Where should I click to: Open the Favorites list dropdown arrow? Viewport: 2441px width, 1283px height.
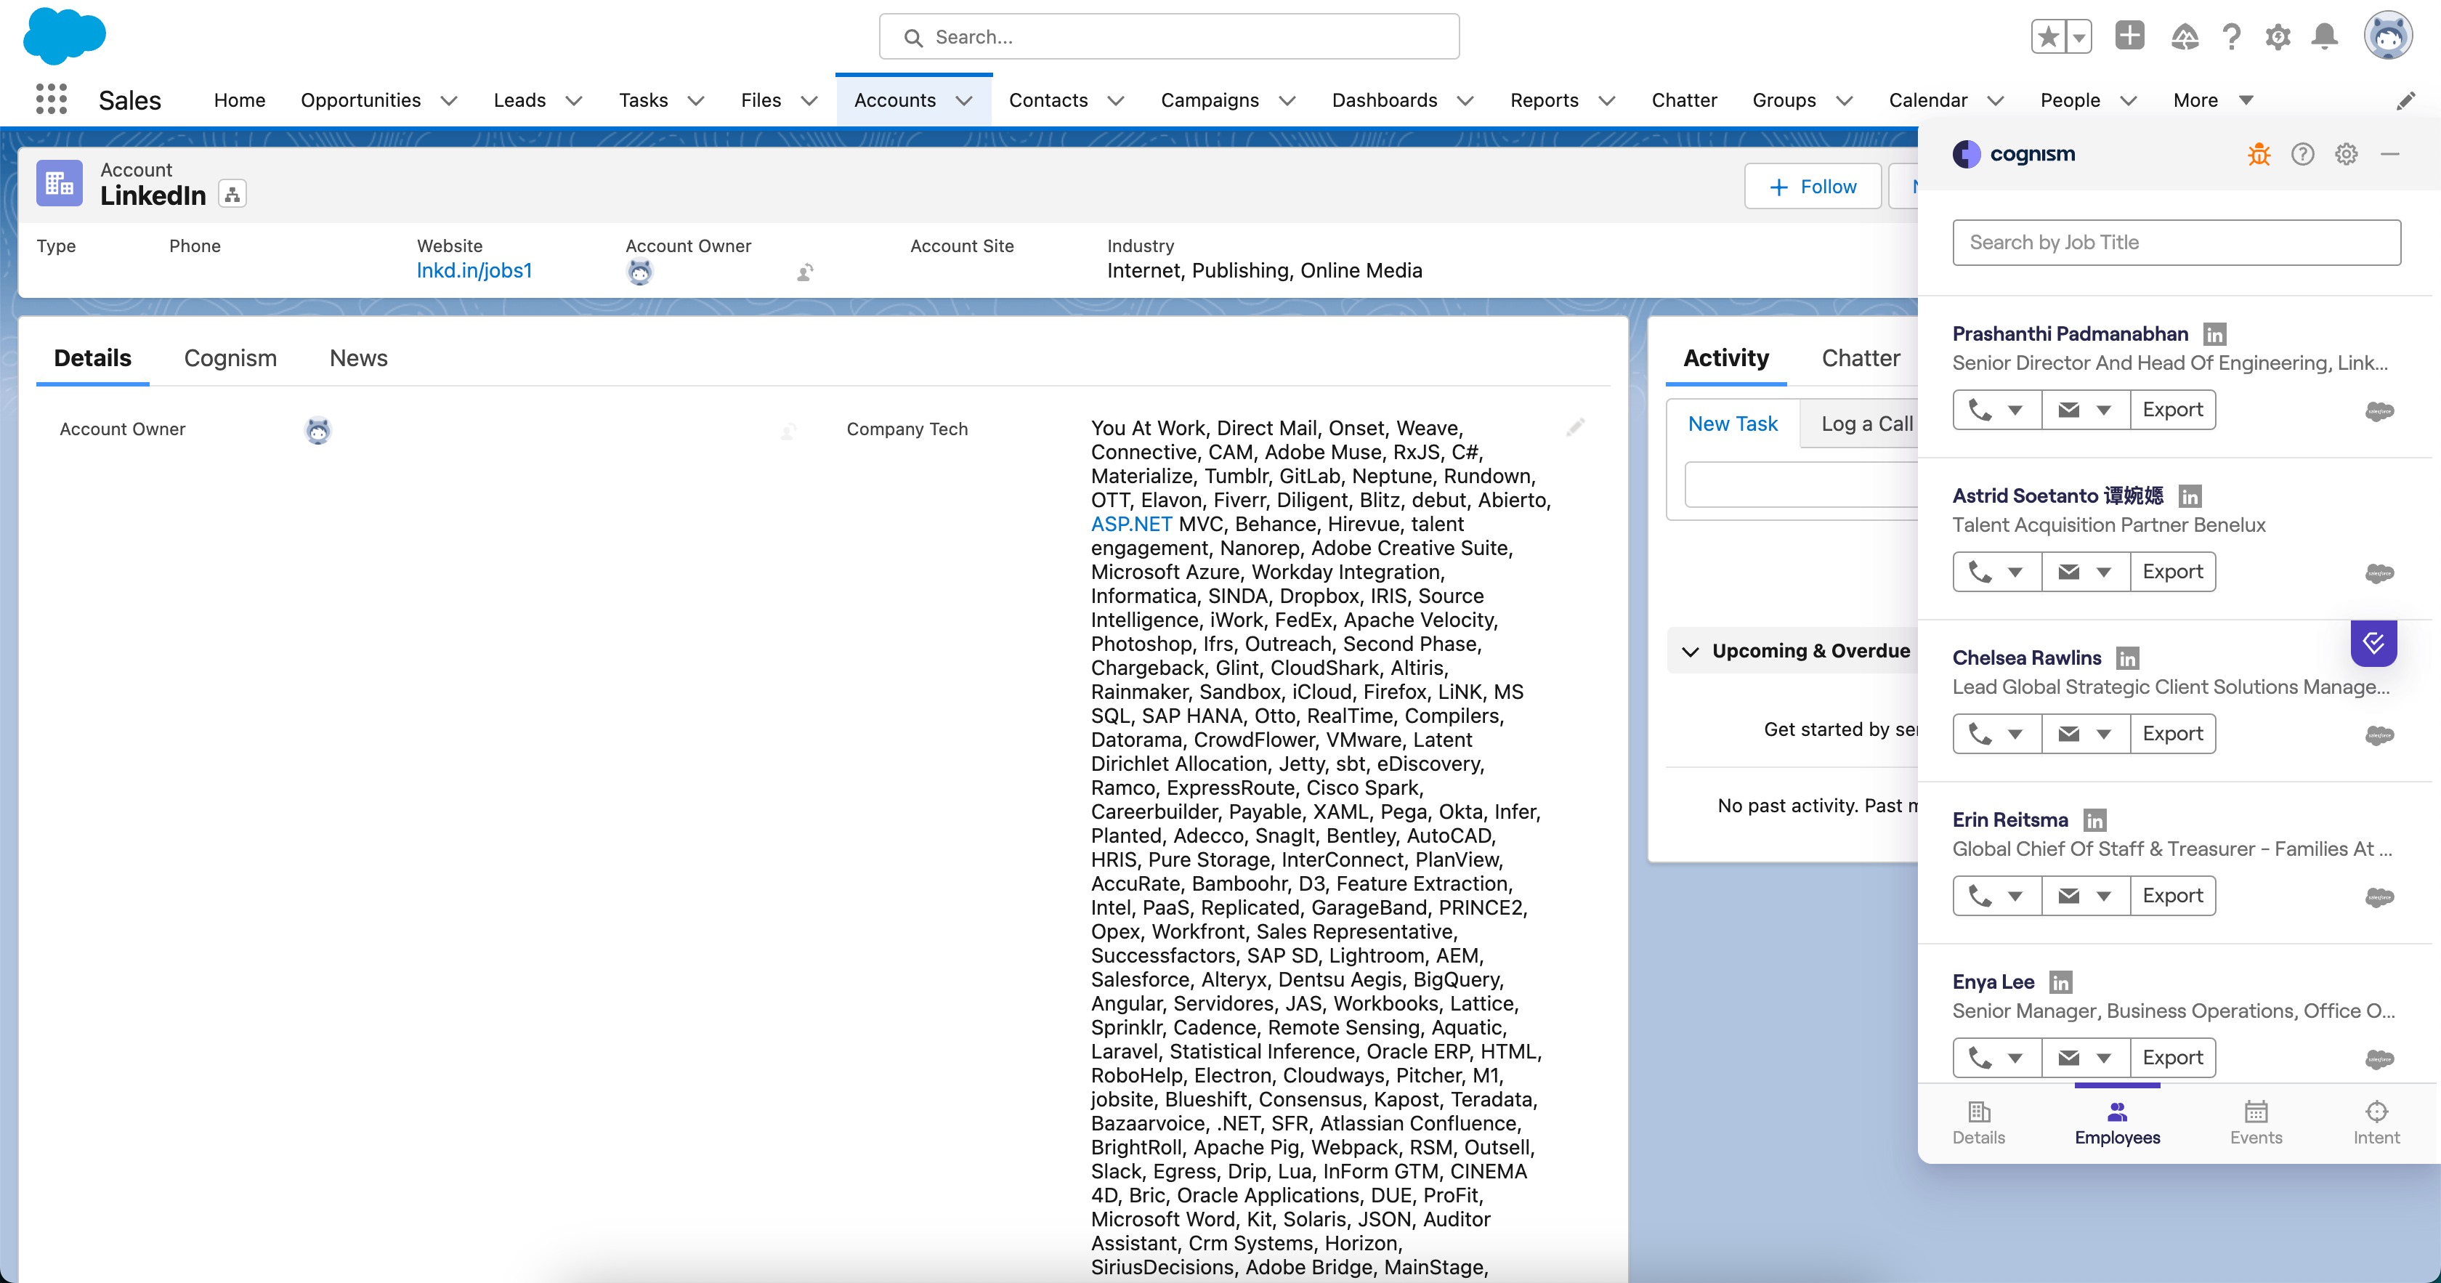point(2079,37)
